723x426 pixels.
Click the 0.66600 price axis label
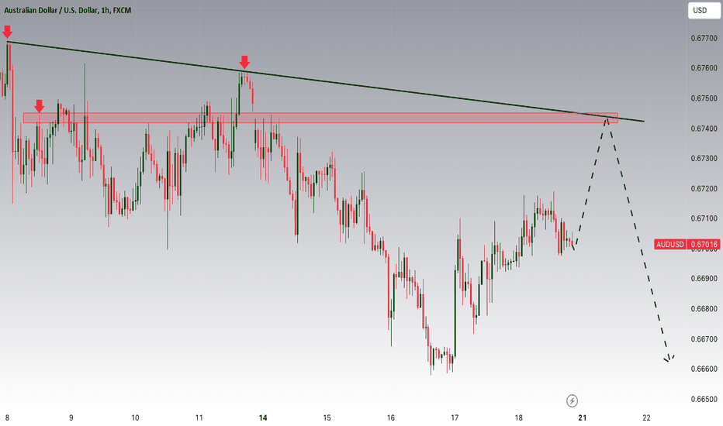[x=704, y=369]
